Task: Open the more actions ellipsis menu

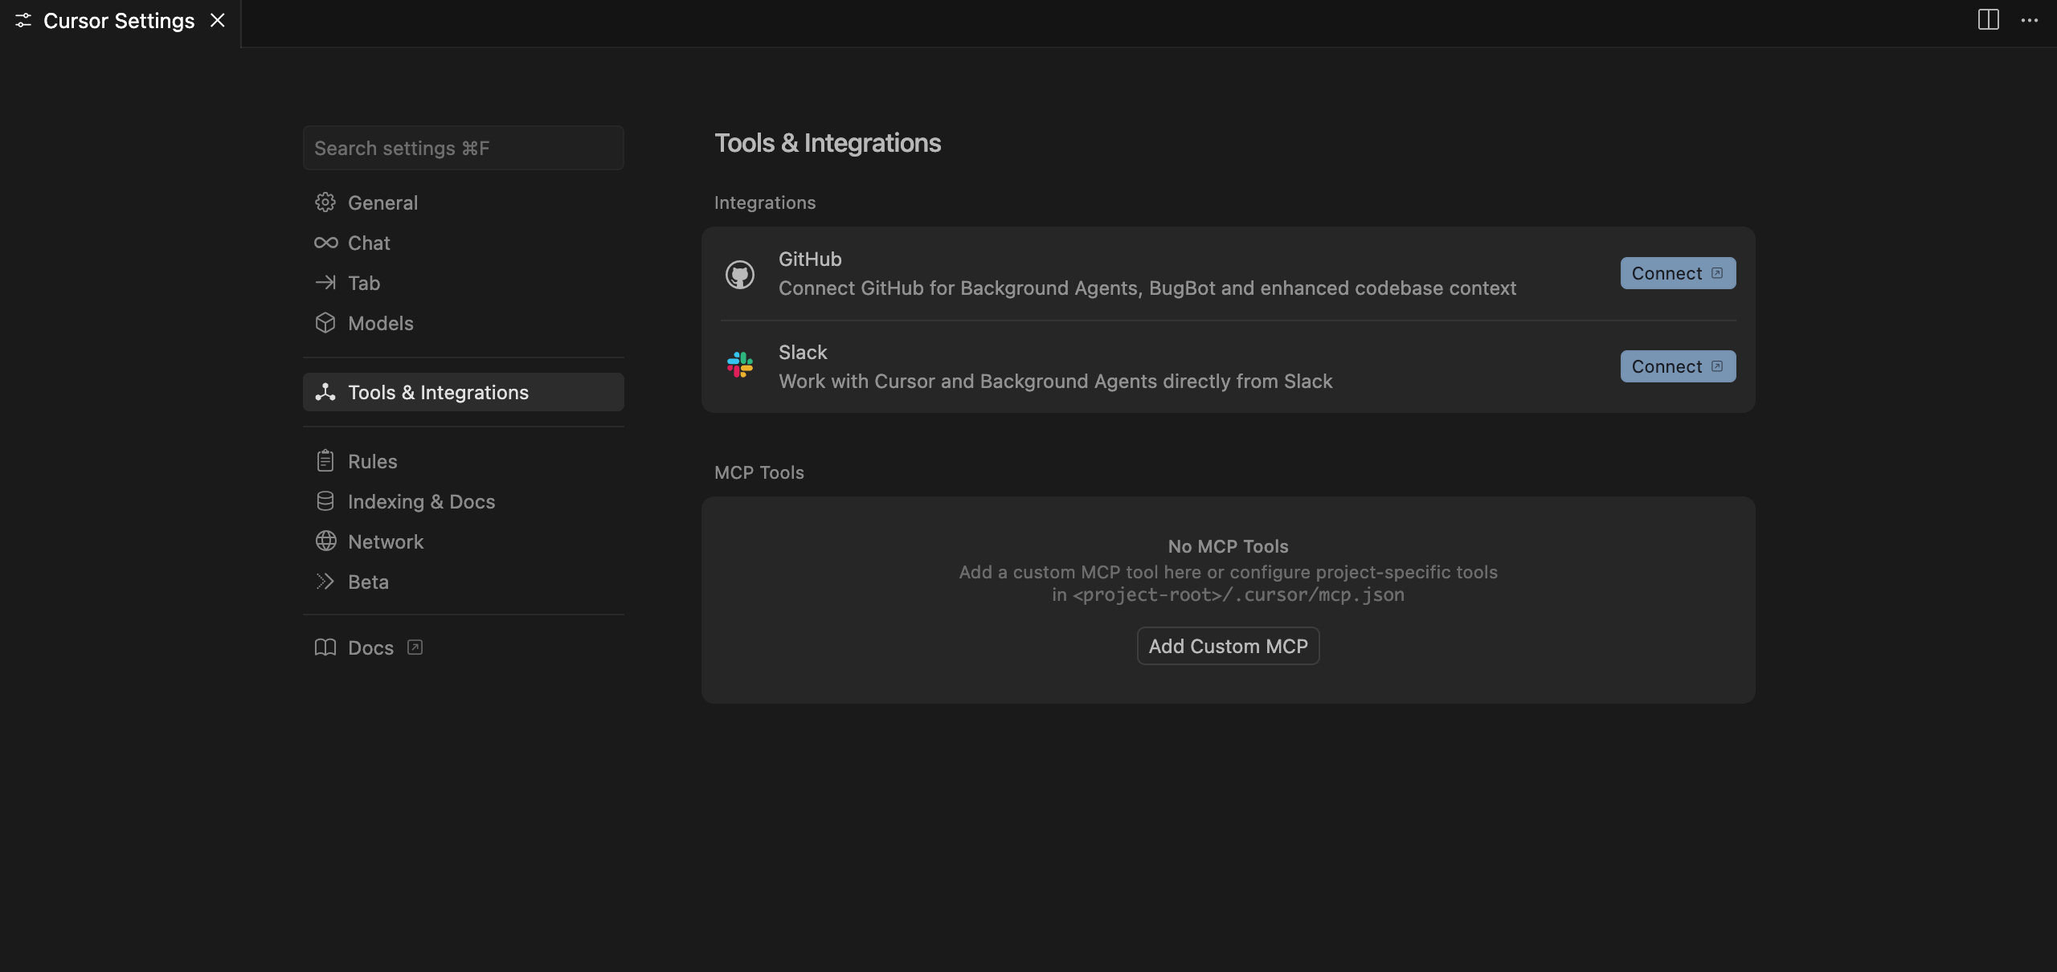Action: [x=2030, y=20]
